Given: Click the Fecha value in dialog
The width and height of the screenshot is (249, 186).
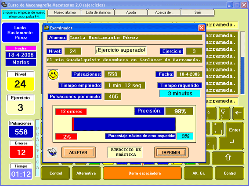Looking at the screenshot, I should 189,74.
